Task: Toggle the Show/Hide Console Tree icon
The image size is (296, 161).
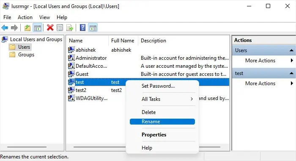Action: point(37,28)
